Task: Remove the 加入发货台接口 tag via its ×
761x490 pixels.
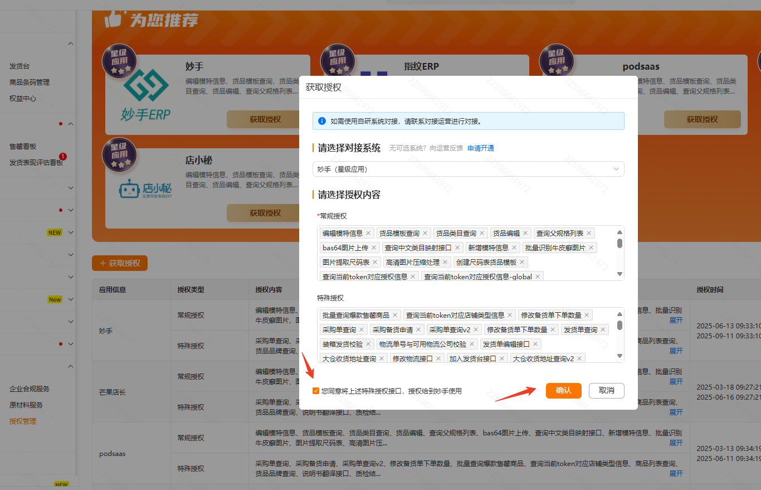Action: (502, 358)
